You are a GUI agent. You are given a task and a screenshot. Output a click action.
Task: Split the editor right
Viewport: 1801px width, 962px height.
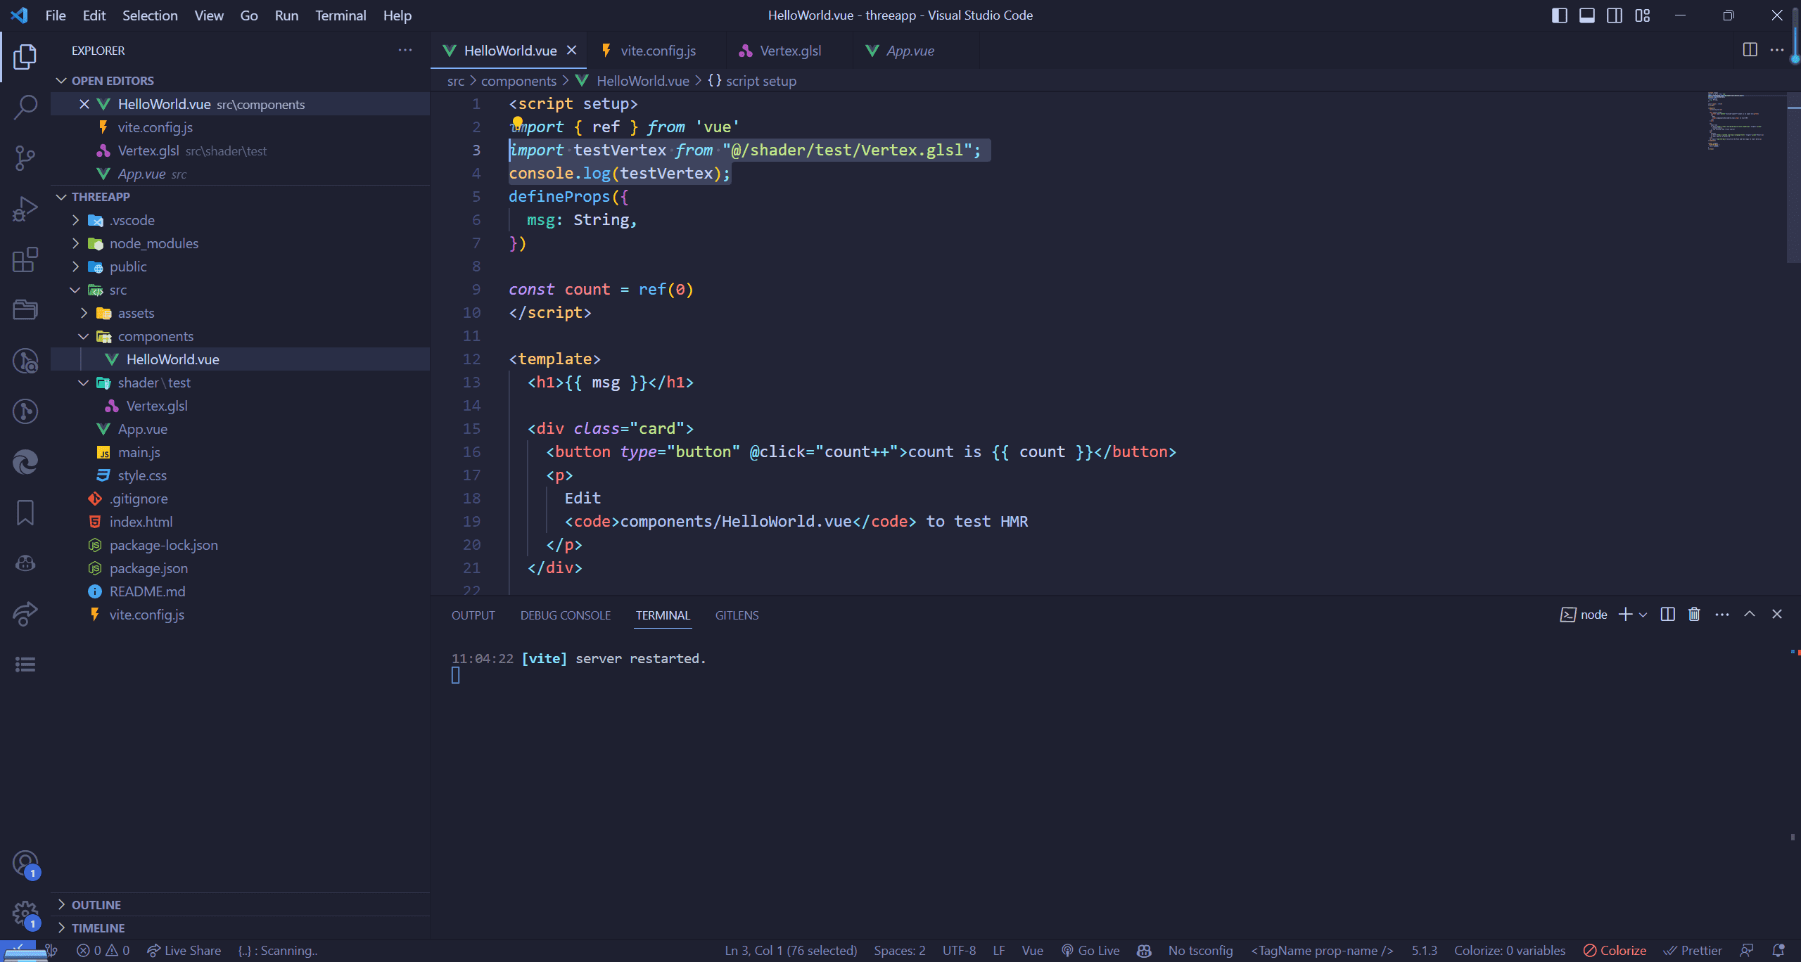[1750, 50]
